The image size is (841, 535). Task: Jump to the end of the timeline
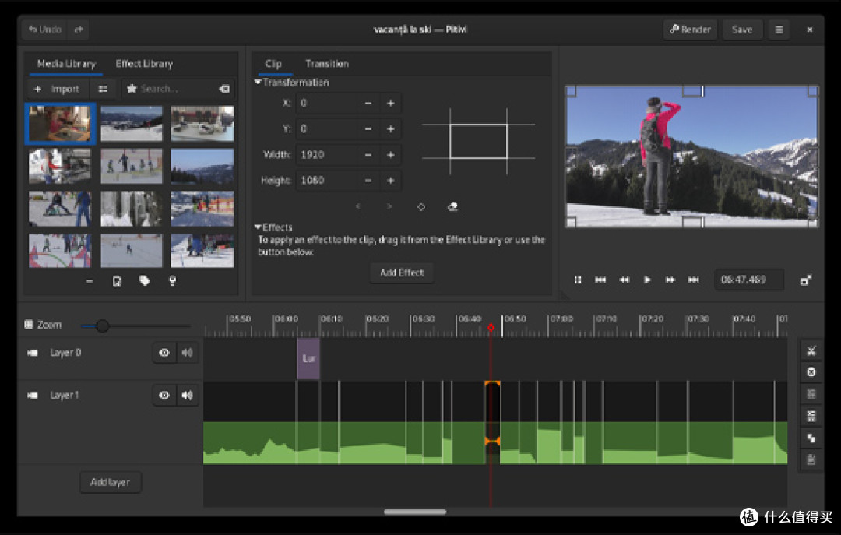tap(693, 280)
